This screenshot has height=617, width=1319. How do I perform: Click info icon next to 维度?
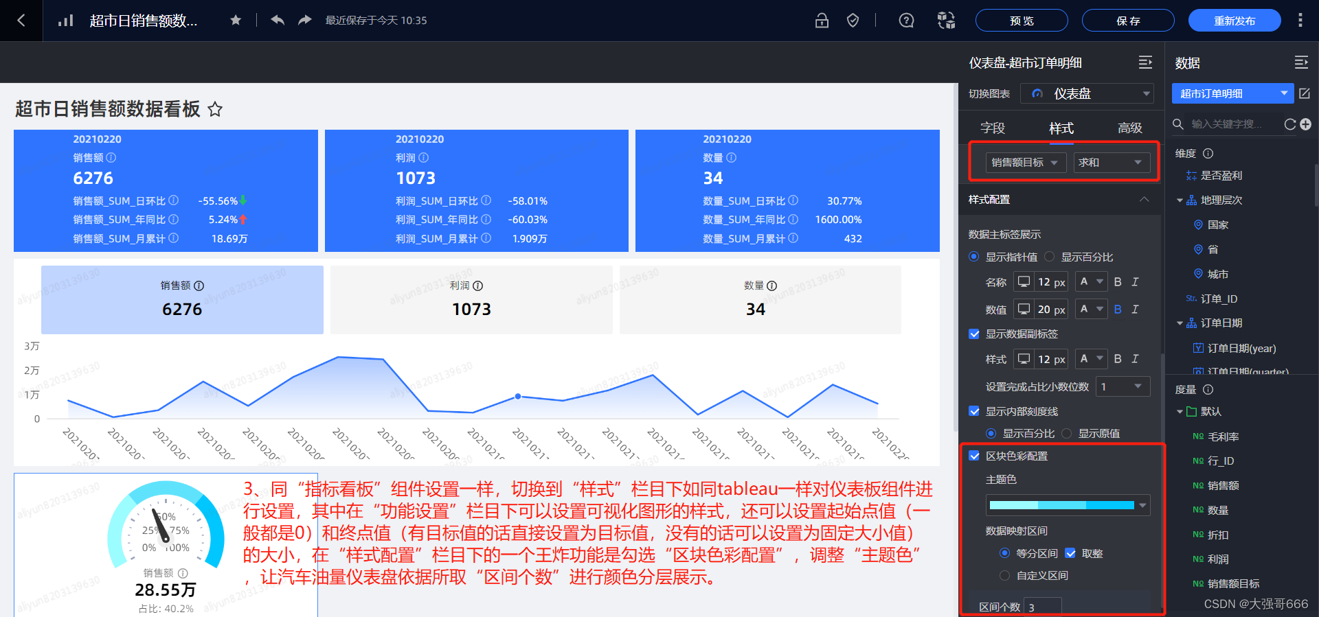[1208, 154]
